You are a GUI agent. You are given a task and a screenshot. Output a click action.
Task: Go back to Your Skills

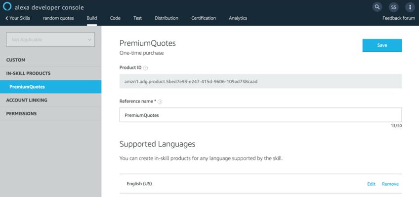point(18,18)
